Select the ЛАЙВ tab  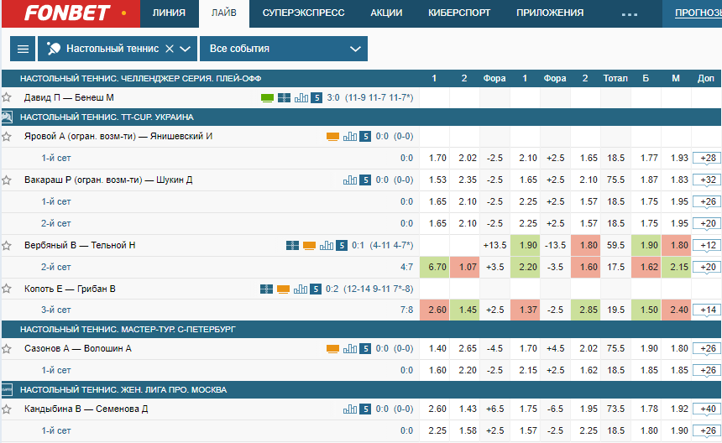224,13
